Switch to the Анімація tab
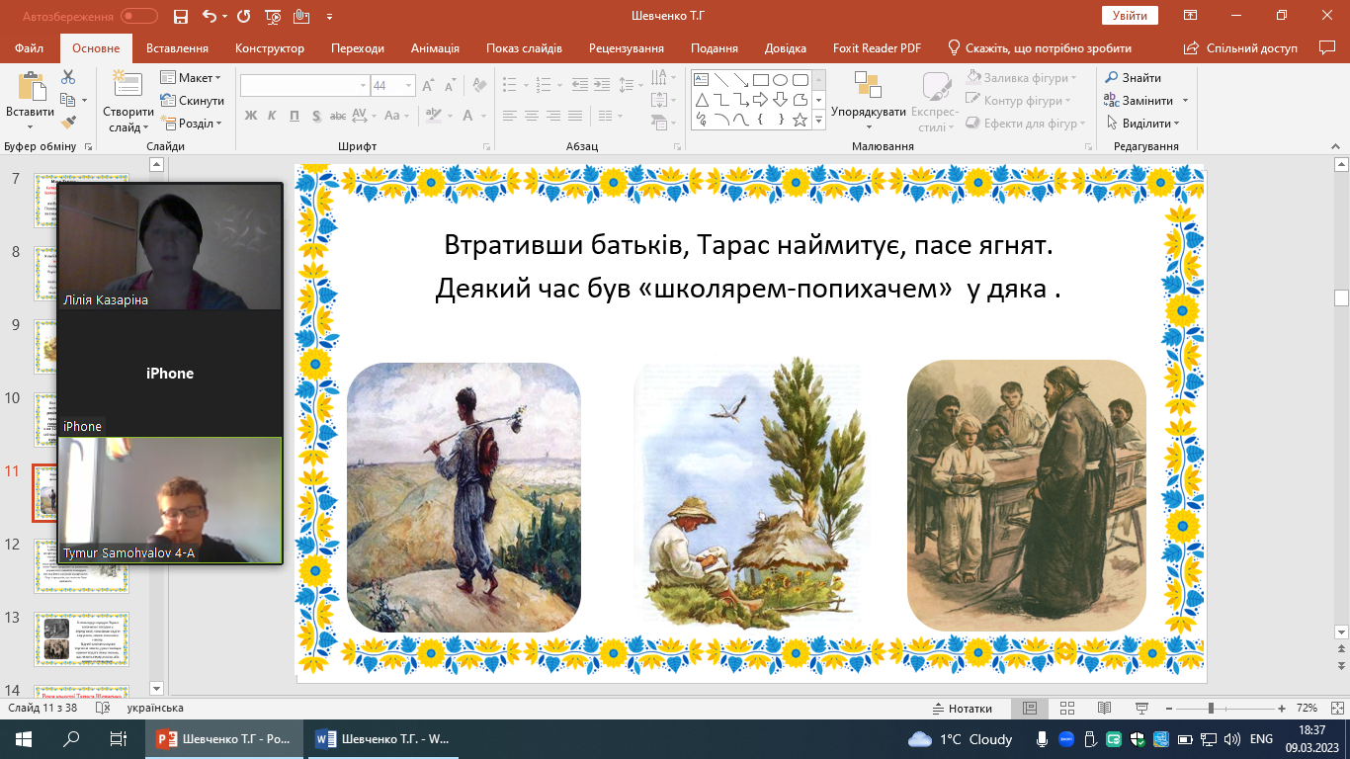This screenshot has height=759, width=1350. 435,48
